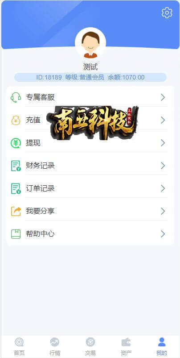Tap the help center box icon
This screenshot has height=358, width=180.
(16, 234)
